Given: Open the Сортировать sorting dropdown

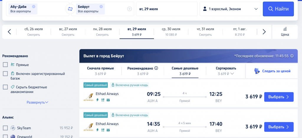Looking at the screenshot, I should (226, 71).
